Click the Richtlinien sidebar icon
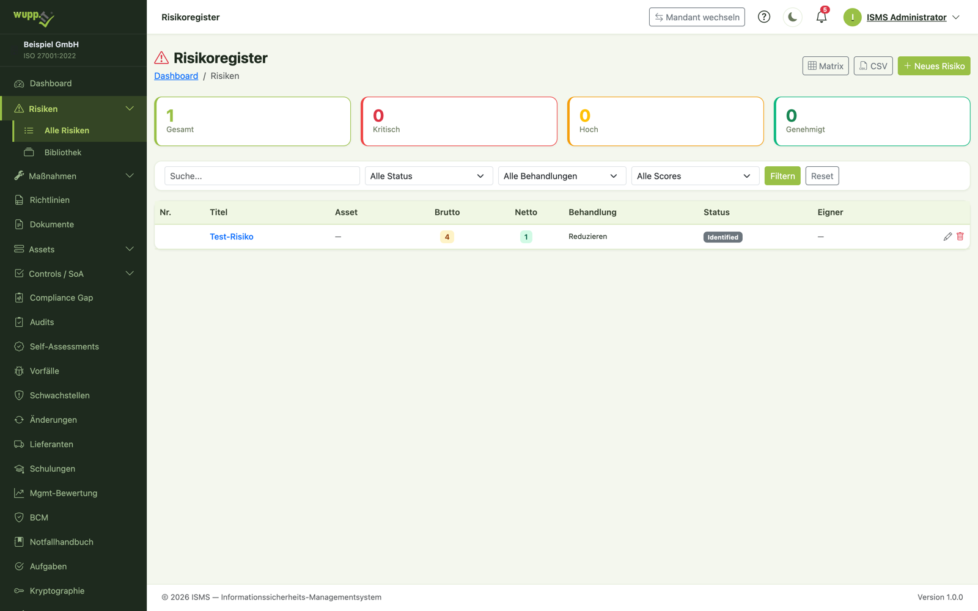This screenshot has height=611, width=978. coord(19,200)
